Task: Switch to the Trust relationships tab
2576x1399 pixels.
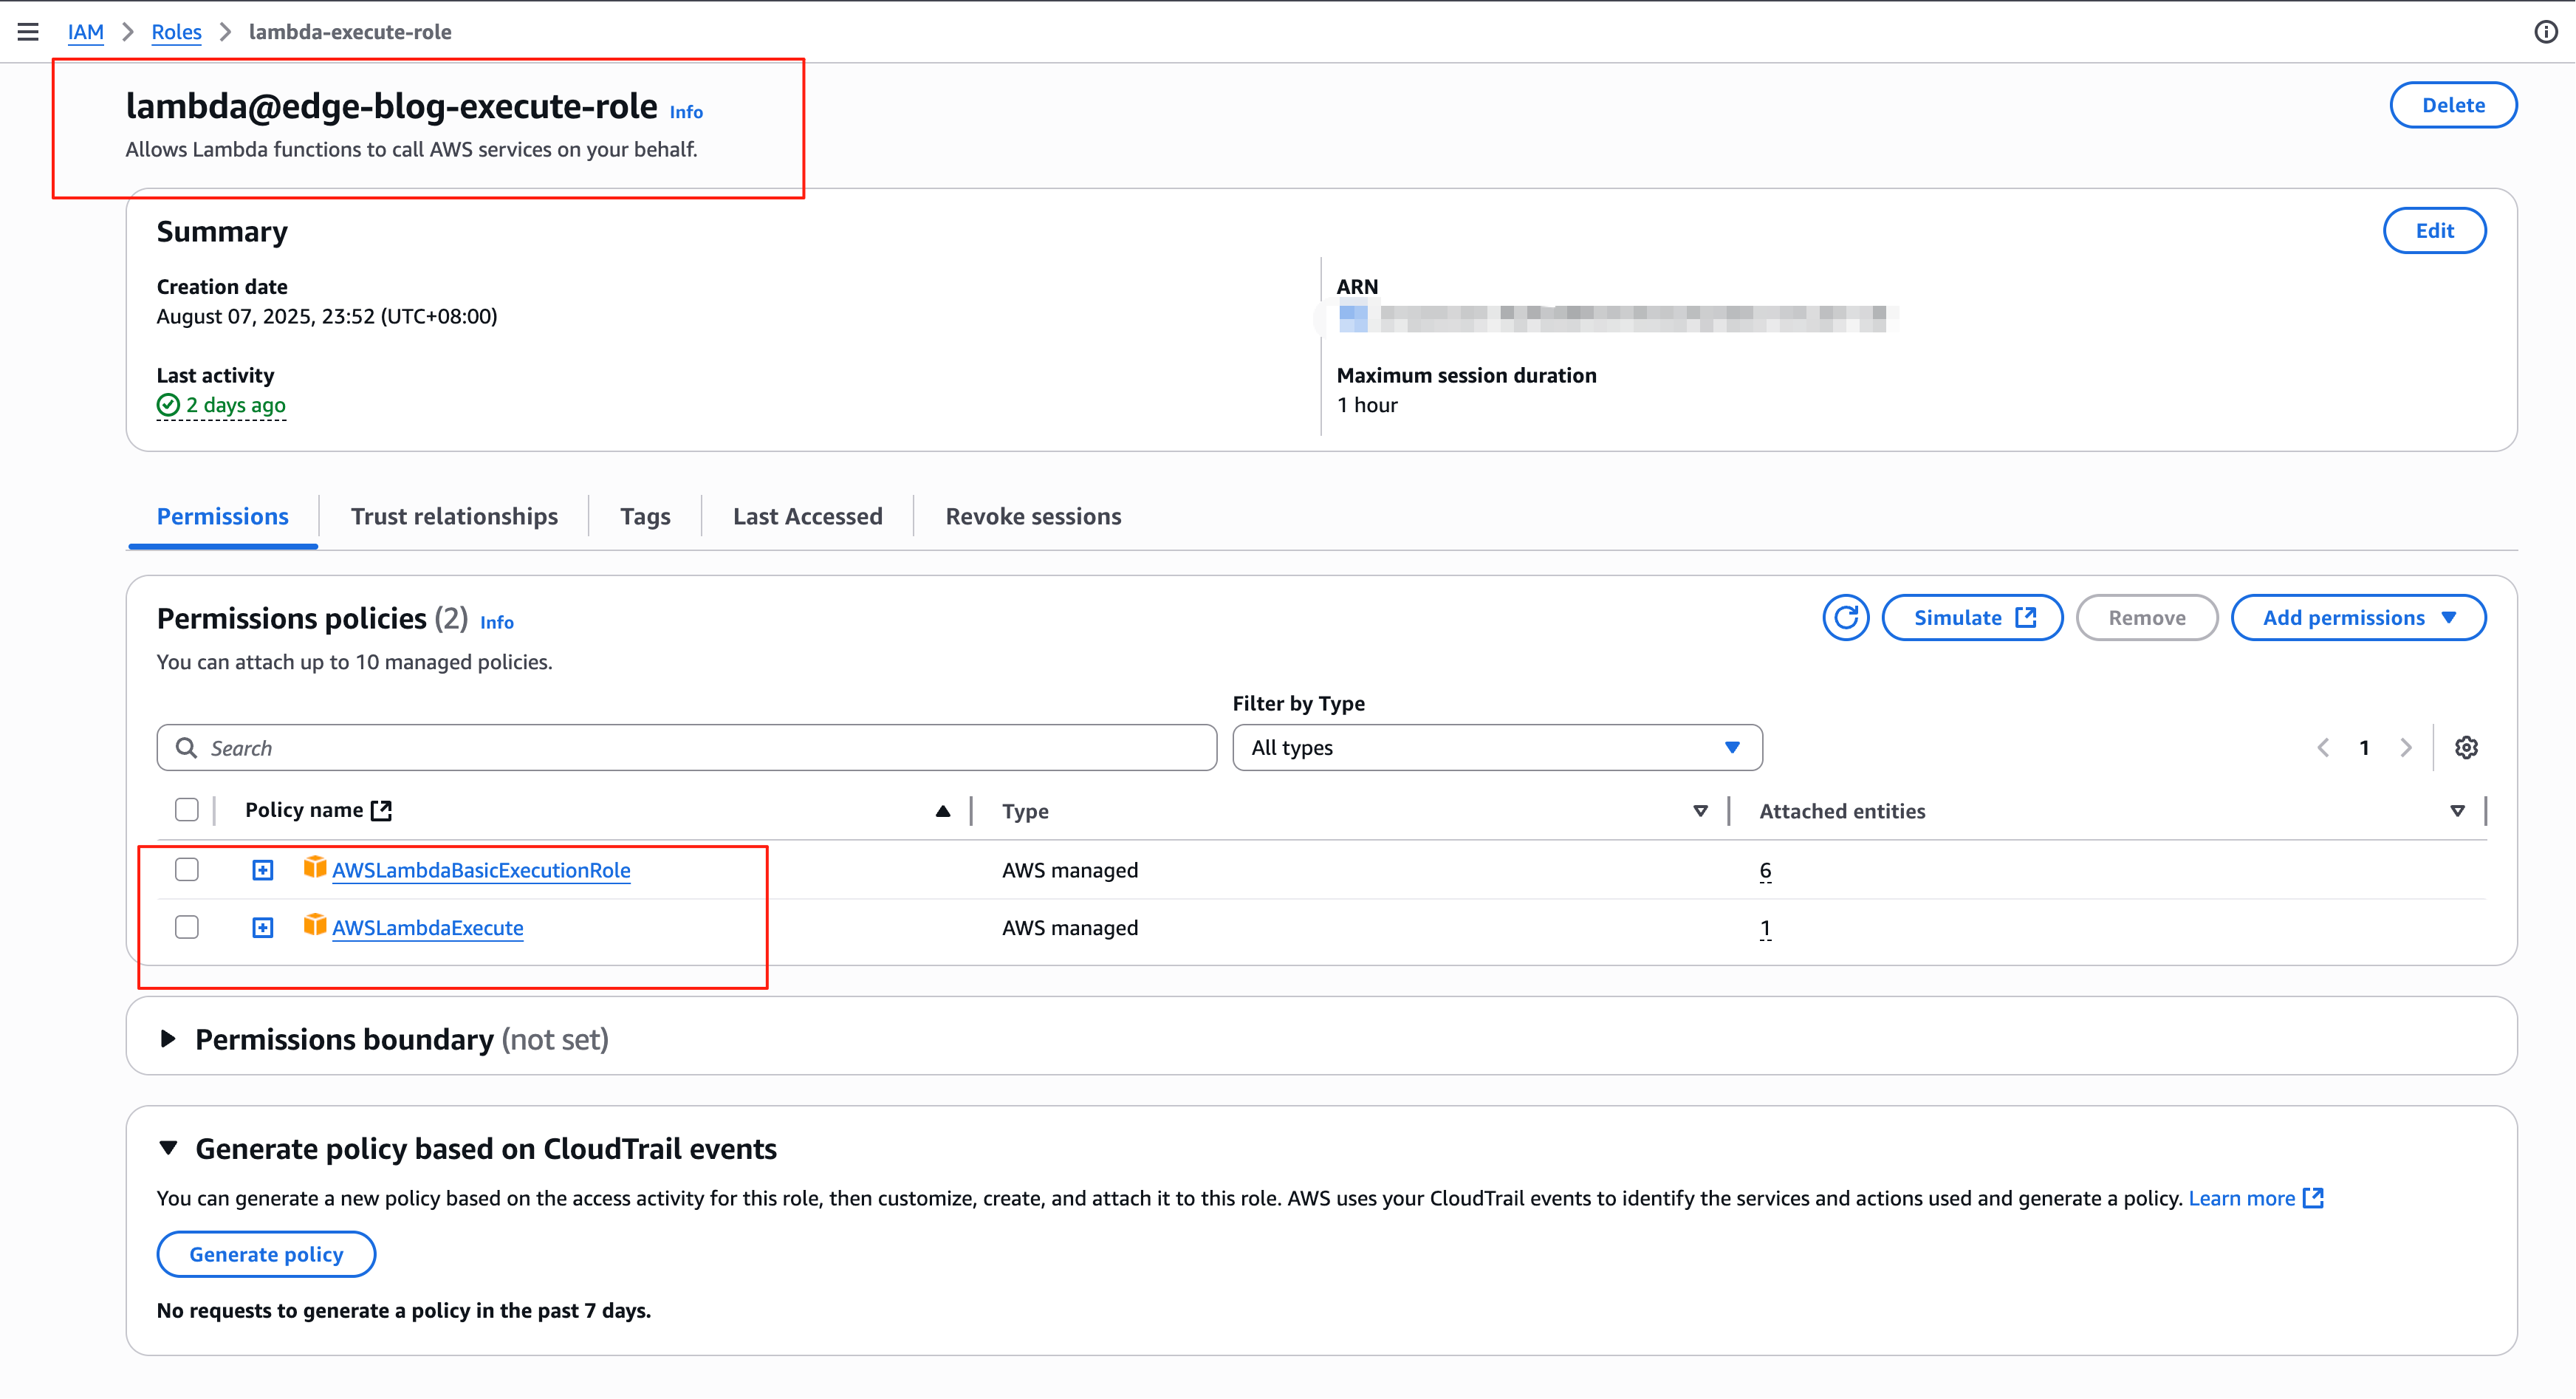Action: coord(454,517)
